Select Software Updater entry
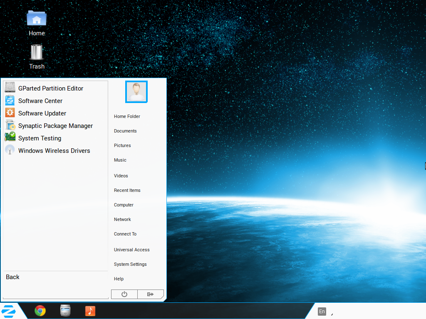 coord(55,113)
